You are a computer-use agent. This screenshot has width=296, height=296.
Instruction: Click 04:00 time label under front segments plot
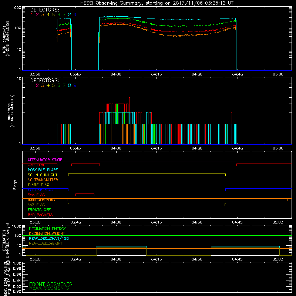[x=116, y=74]
